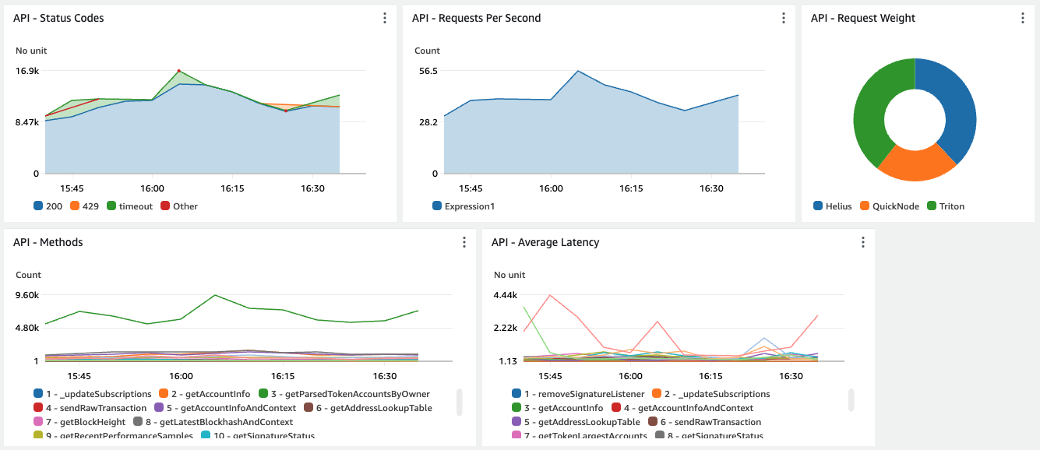Click the 9.60k axis label in Methods

[27, 295]
